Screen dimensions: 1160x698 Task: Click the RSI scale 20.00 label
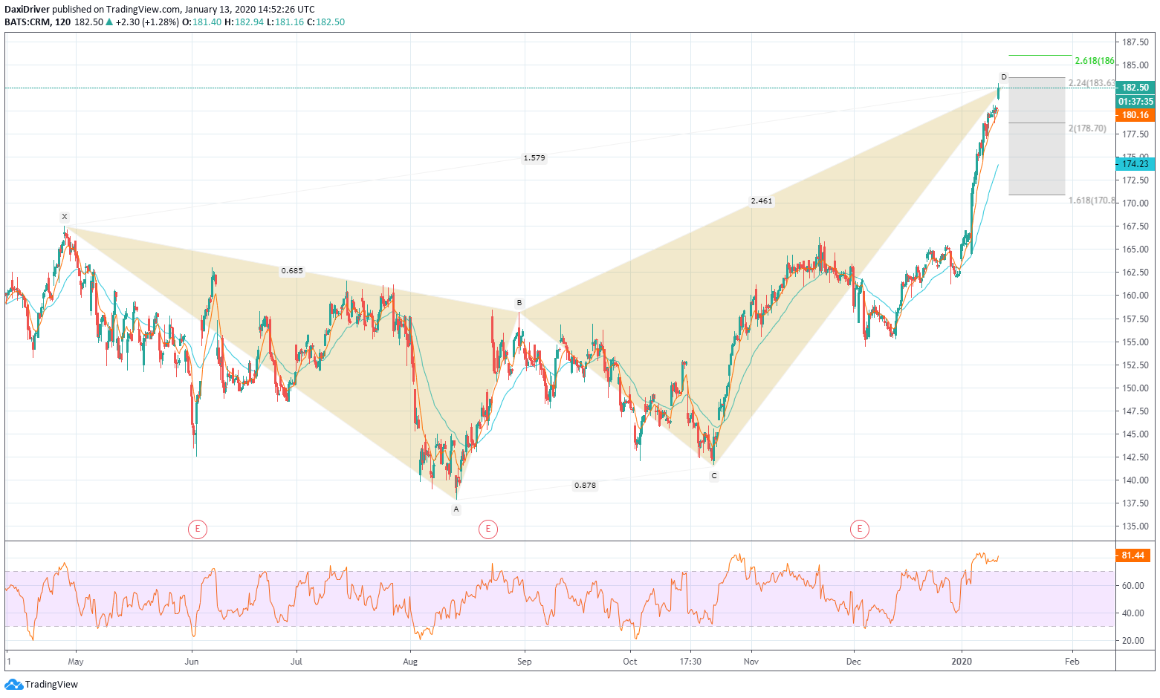pyautogui.click(x=1133, y=641)
